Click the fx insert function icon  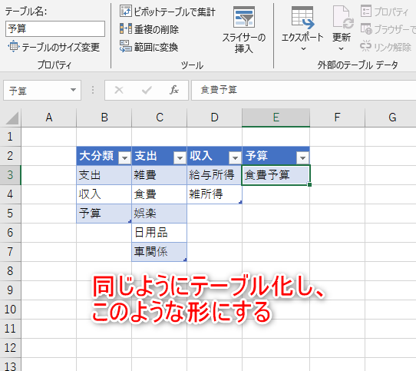click(173, 91)
